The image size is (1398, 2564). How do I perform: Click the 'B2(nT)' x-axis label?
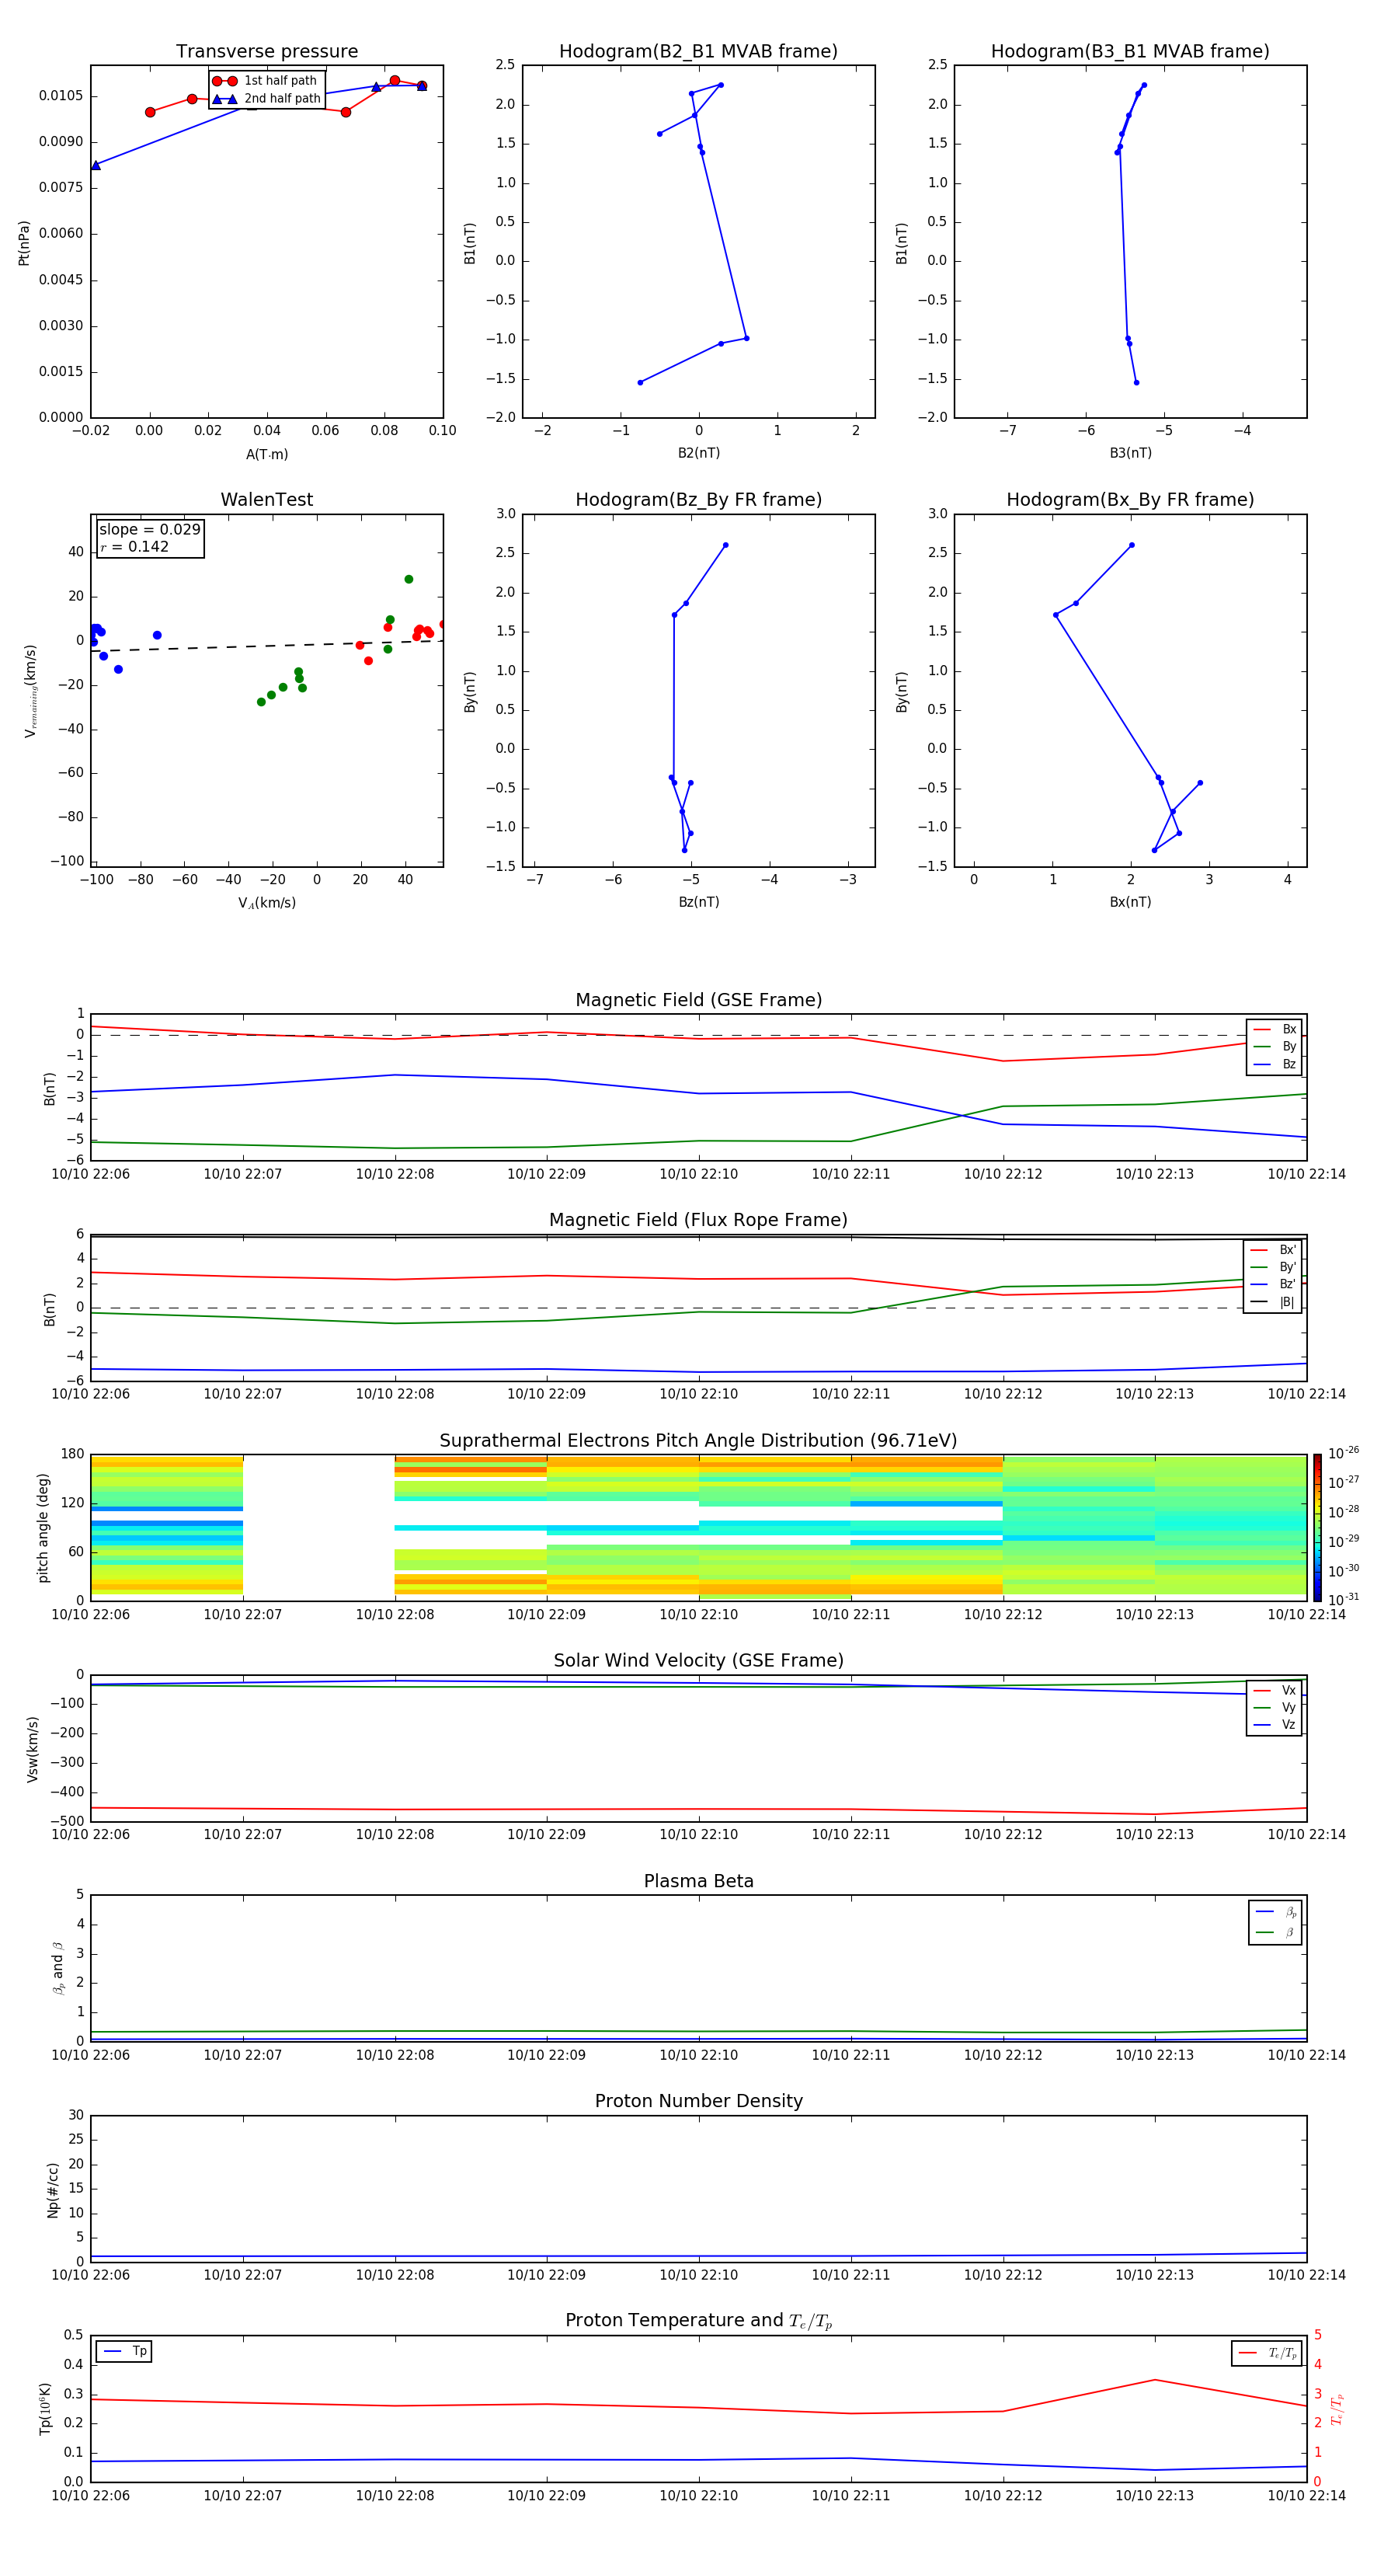698,453
